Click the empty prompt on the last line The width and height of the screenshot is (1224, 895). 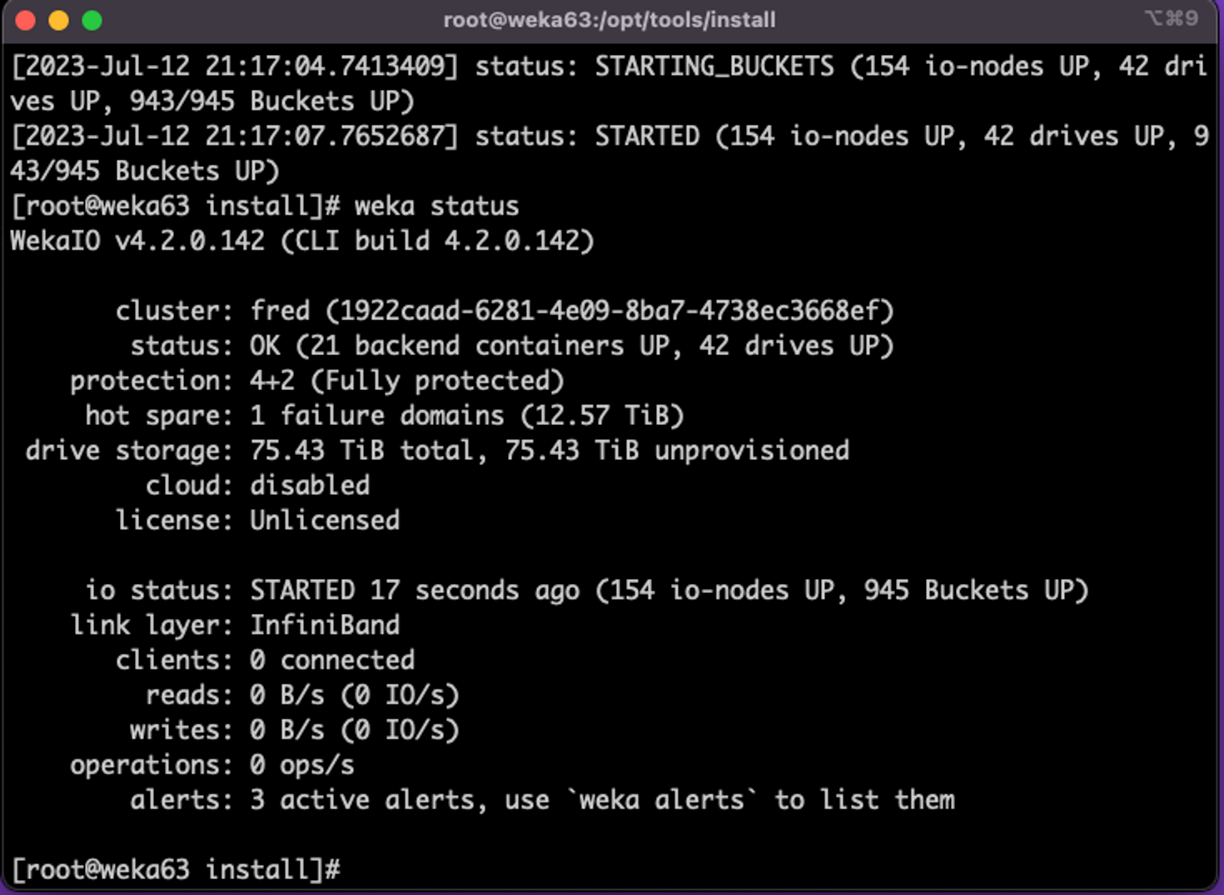(356, 870)
